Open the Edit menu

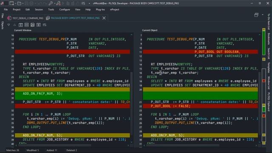click(x=28, y=9)
